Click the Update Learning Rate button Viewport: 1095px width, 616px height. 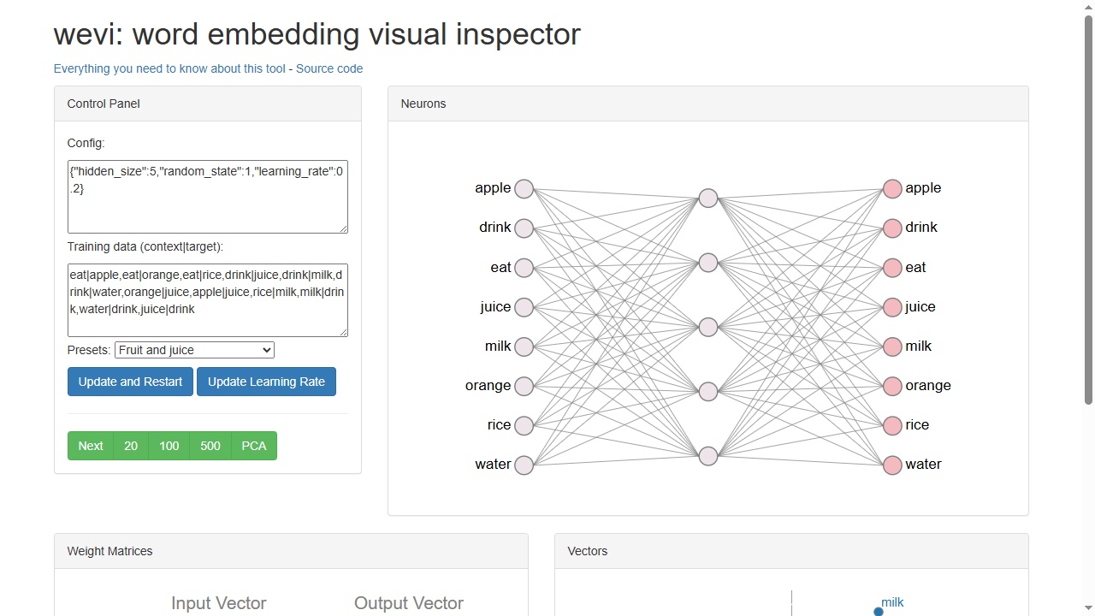(266, 382)
